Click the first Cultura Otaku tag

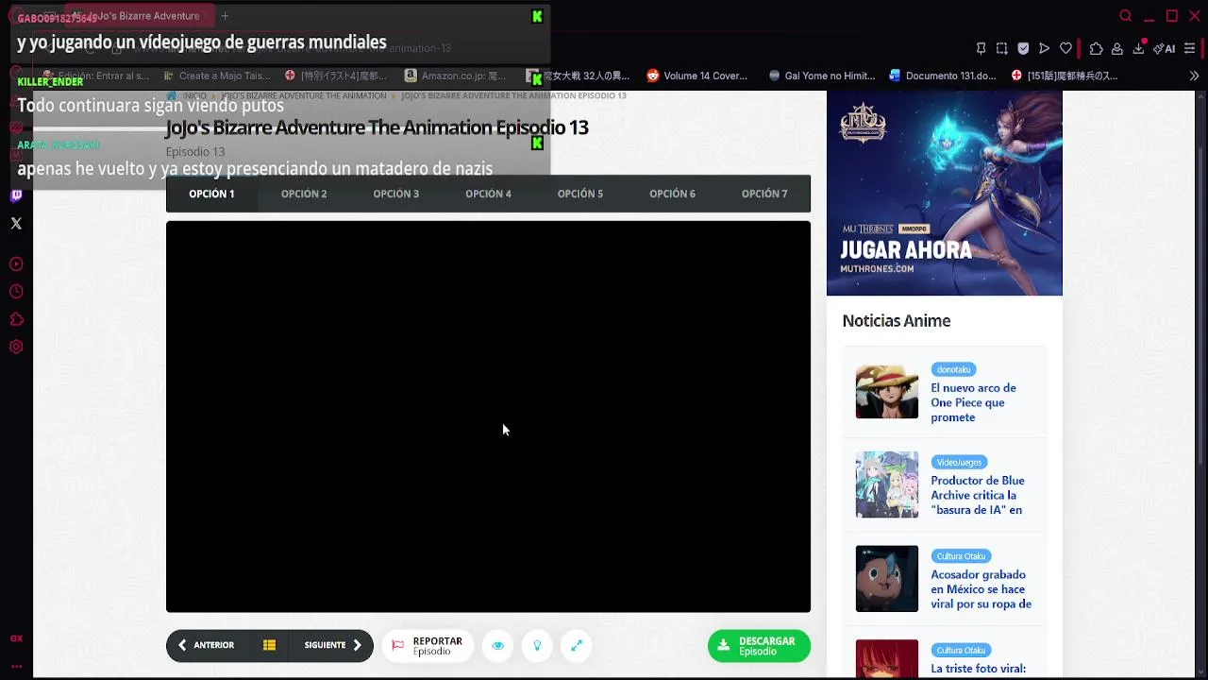961,556
